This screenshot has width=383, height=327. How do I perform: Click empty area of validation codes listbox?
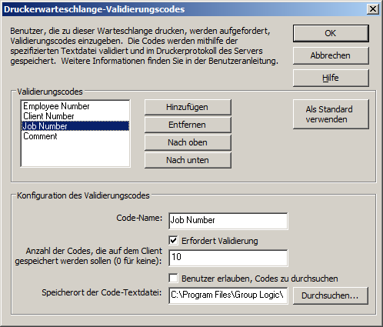pyautogui.click(x=75, y=154)
